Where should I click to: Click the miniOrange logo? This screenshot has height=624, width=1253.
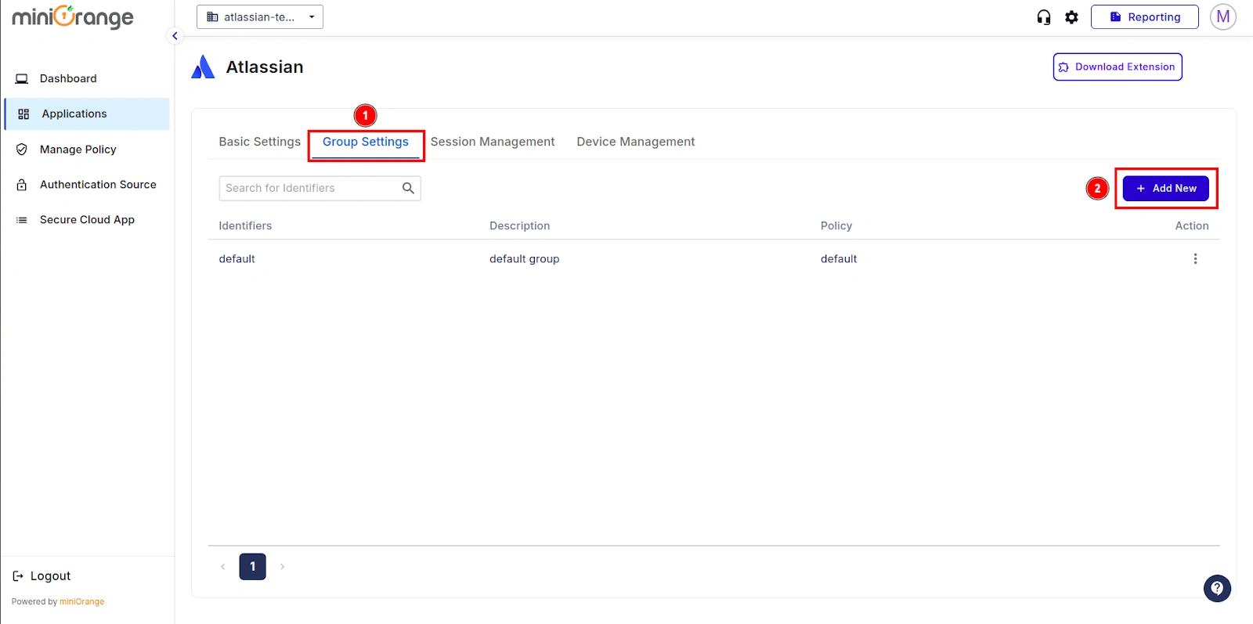click(x=73, y=17)
